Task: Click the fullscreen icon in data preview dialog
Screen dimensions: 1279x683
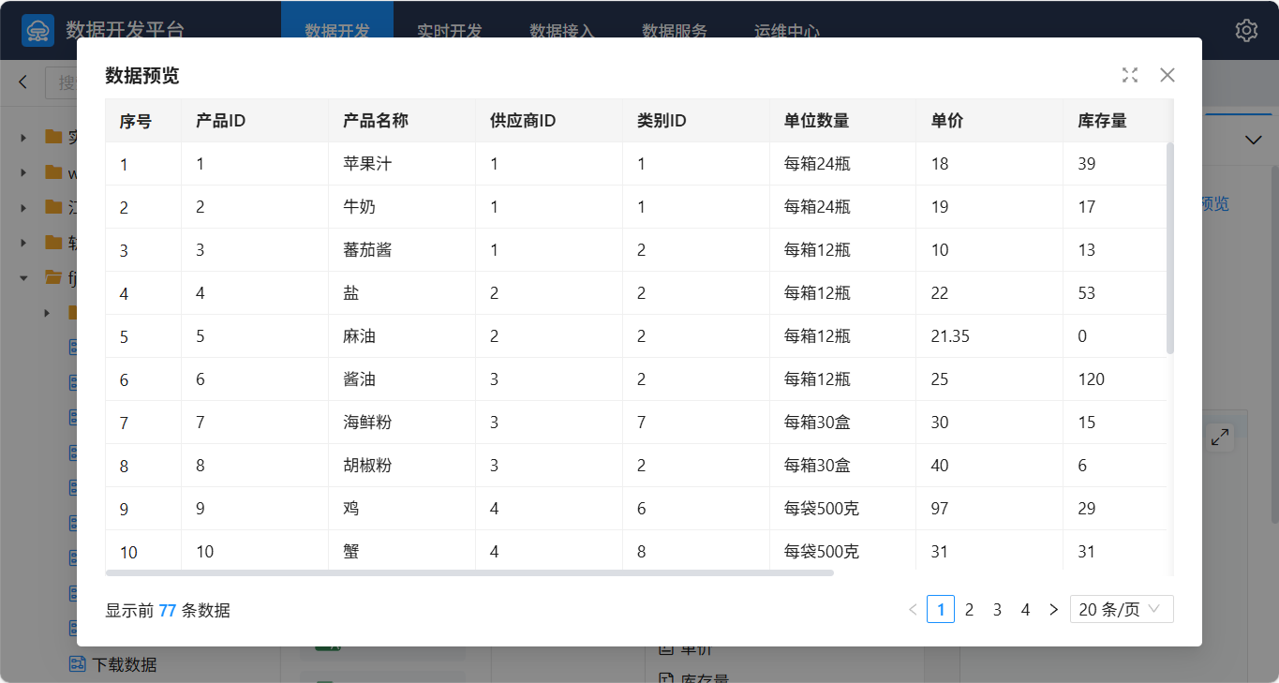Action: [1130, 75]
